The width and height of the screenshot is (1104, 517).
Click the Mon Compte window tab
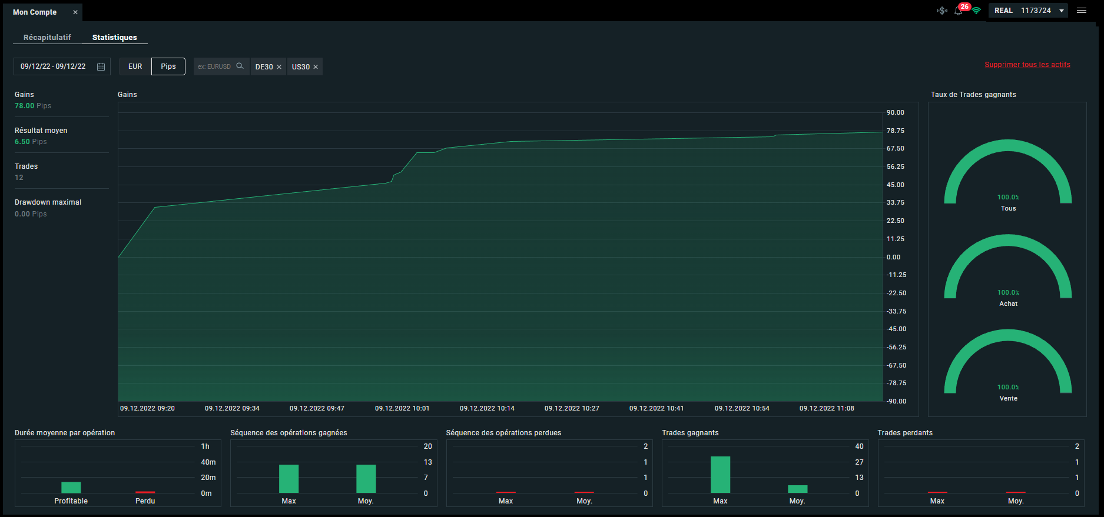[x=35, y=12]
